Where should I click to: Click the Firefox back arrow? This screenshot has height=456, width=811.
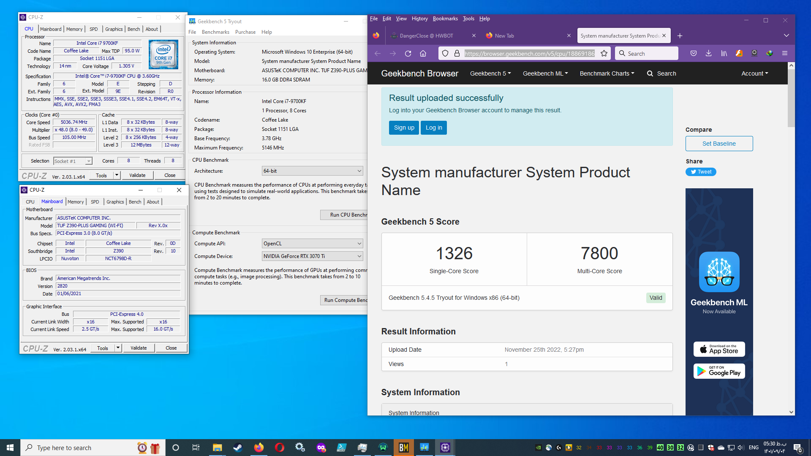point(378,54)
